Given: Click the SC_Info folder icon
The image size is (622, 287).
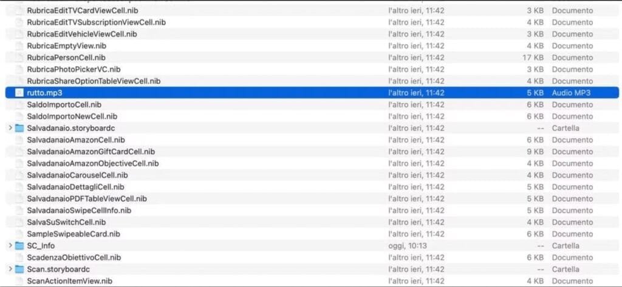Looking at the screenshot, I should click(19, 246).
